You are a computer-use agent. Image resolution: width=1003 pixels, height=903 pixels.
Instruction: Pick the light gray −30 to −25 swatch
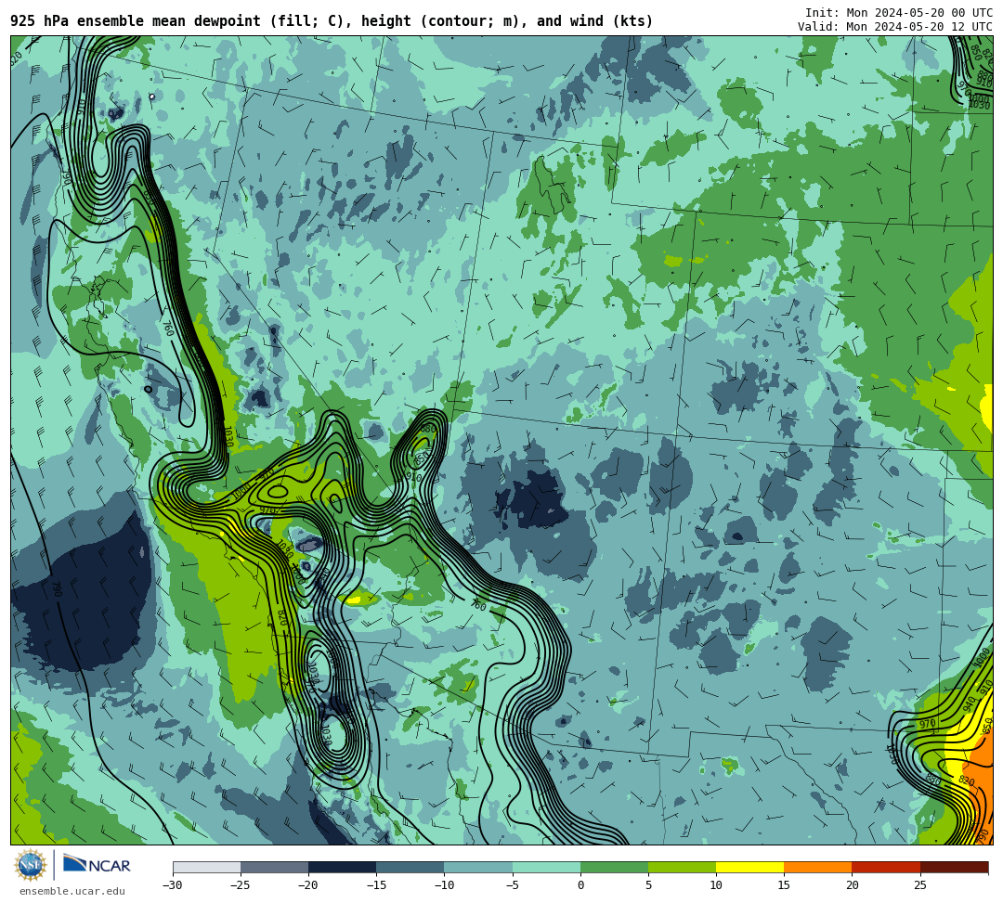(206, 867)
